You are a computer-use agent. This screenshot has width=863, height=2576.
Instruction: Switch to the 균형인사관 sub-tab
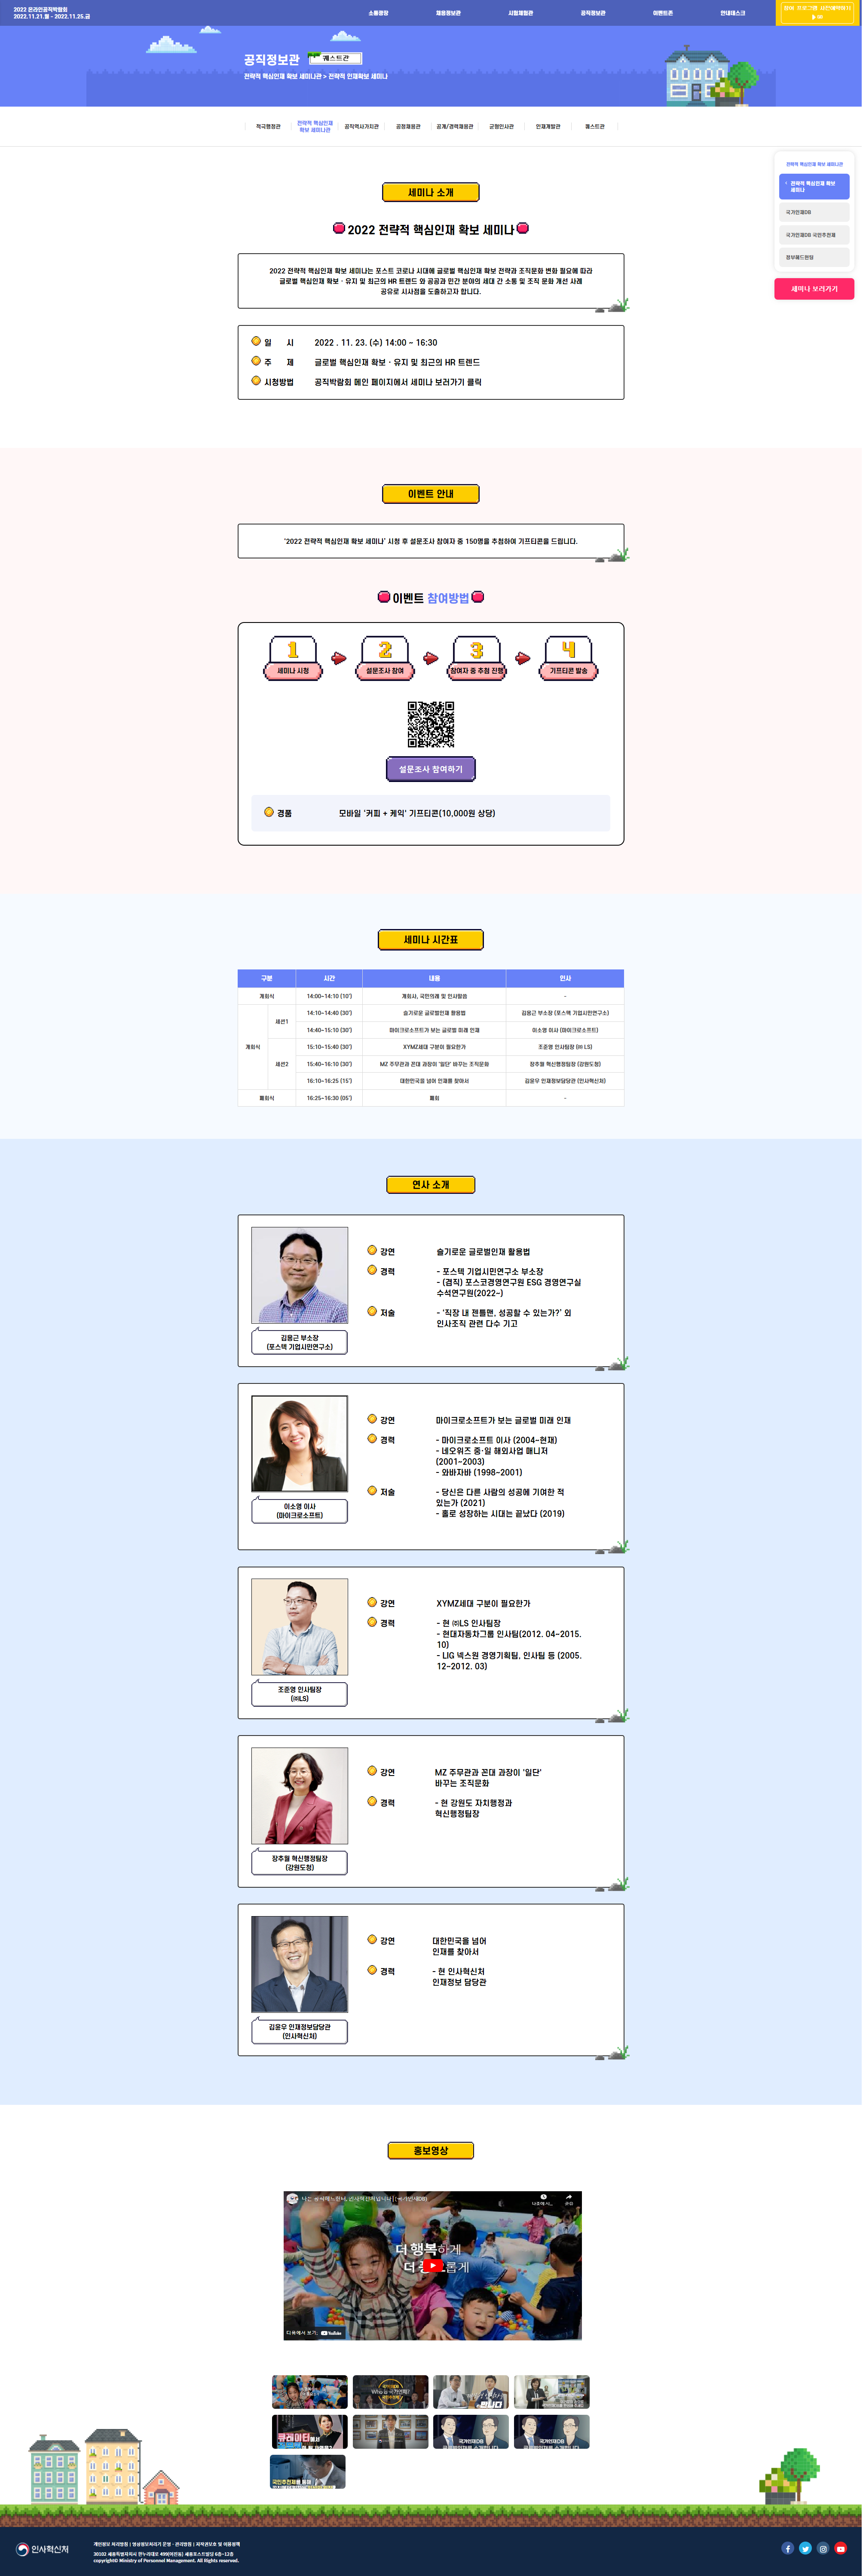(501, 127)
